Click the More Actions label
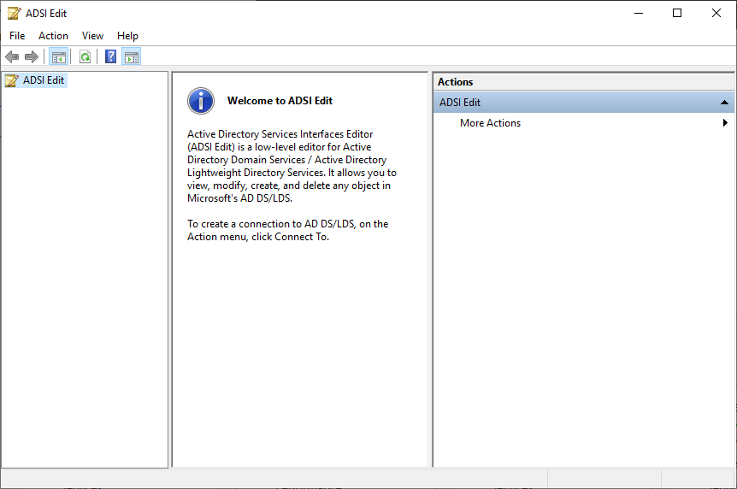This screenshot has width=737, height=489. (x=490, y=123)
